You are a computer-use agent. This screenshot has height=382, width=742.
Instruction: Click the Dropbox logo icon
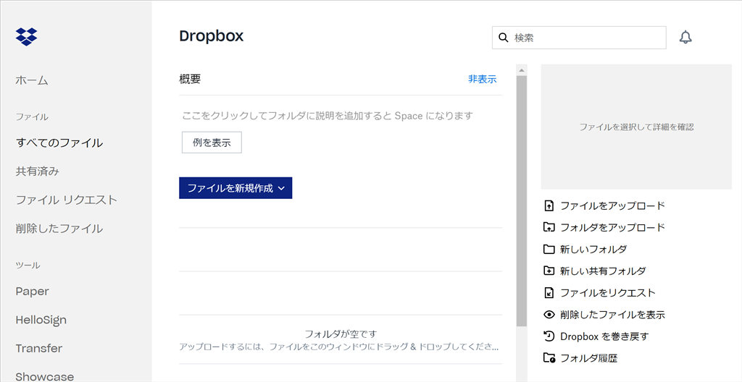(x=27, y=36)
